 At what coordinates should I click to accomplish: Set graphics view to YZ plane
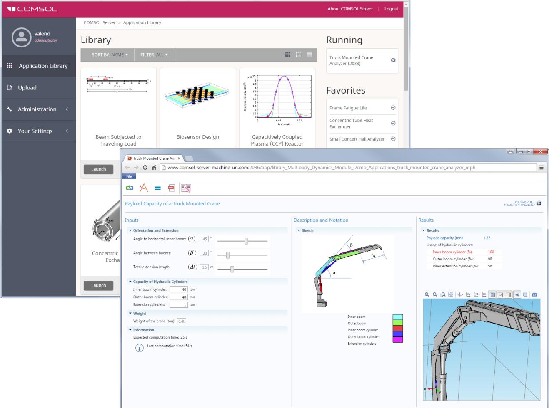pos(476,294)
